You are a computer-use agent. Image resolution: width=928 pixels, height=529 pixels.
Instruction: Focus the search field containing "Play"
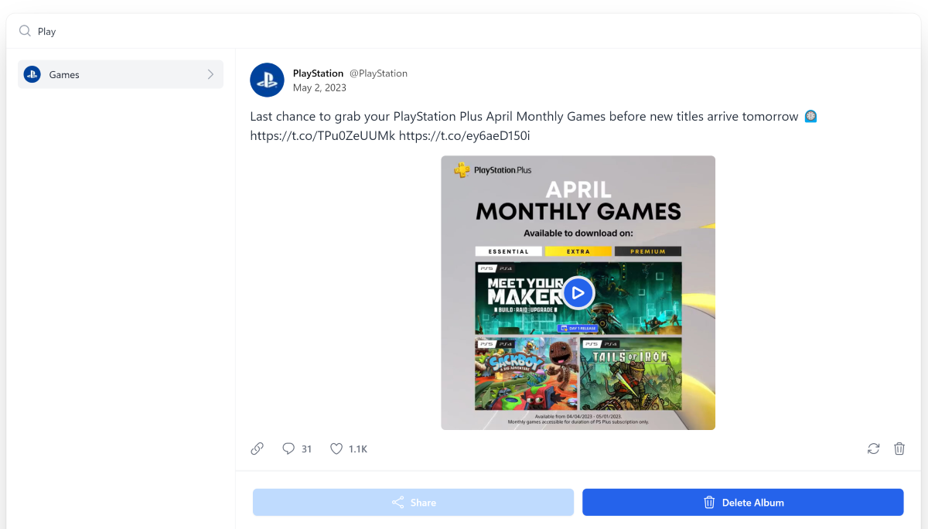coord(464,31)
